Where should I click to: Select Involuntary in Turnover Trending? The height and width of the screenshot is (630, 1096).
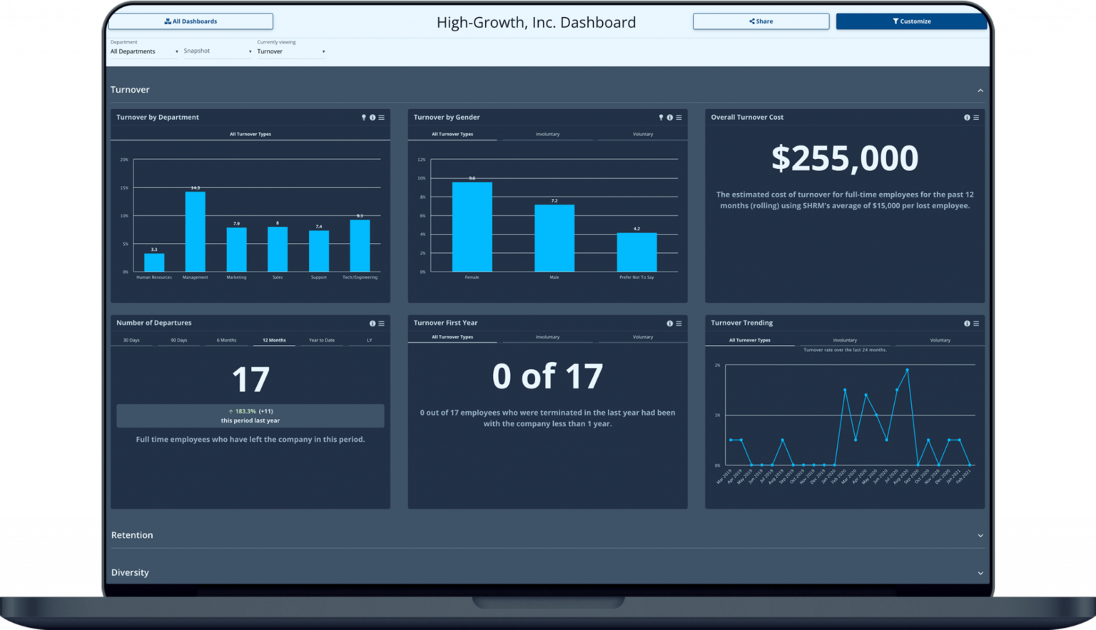tap(845, 341)
